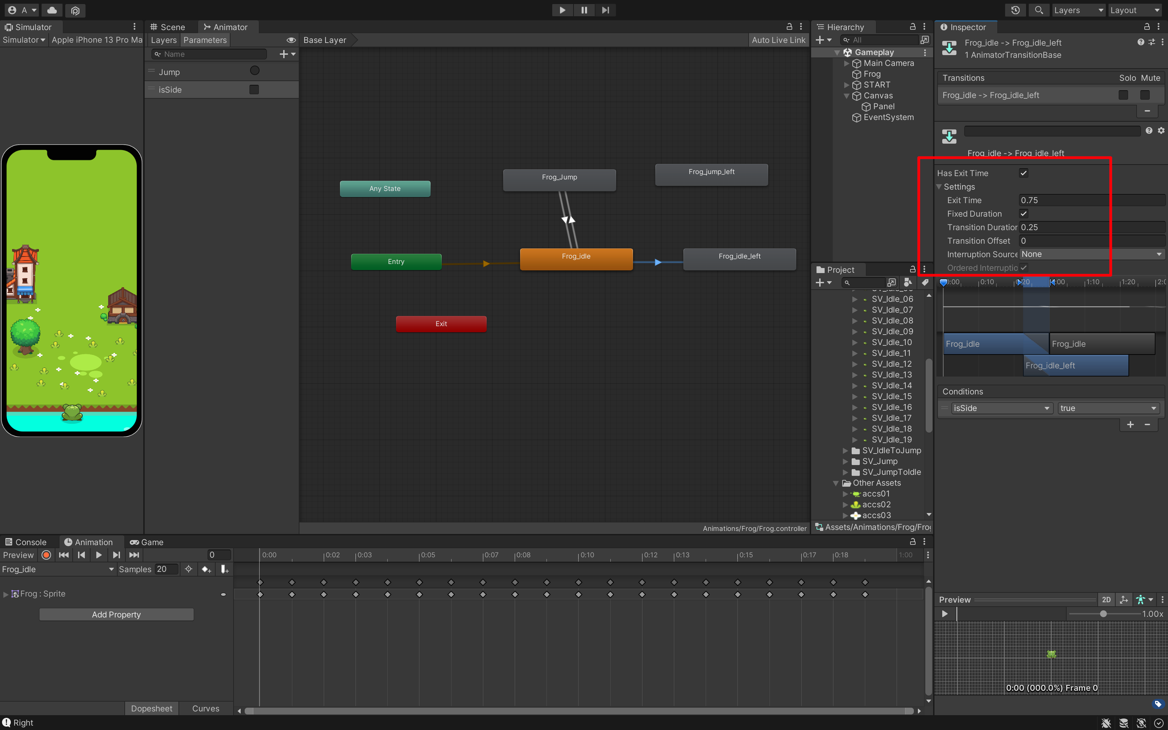Open the Layers tab in Animator
The height and width of the screenshot is (730, 1168).
pos(164,40)
